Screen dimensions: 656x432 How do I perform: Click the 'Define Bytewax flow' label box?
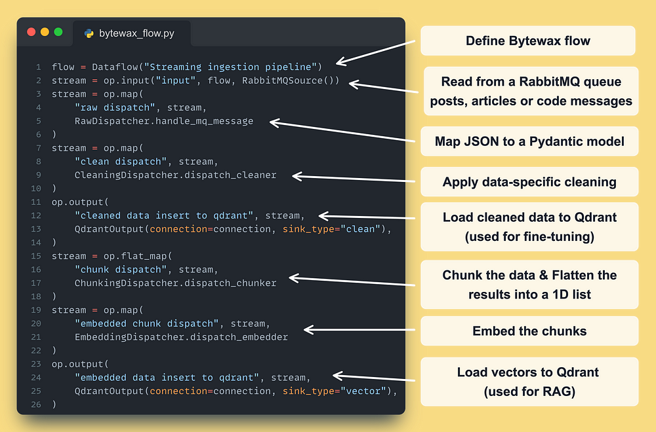click(528, 41)
